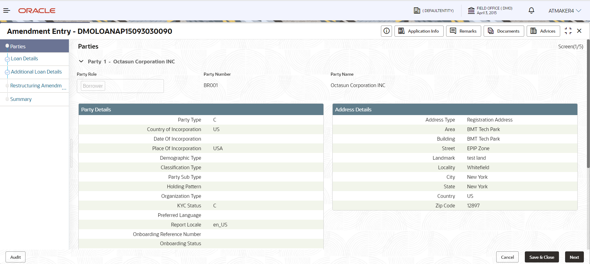The width and height of the screenshot is (590, 264).
Task: Open the Documents panel
Action: (x=504, y=31)
